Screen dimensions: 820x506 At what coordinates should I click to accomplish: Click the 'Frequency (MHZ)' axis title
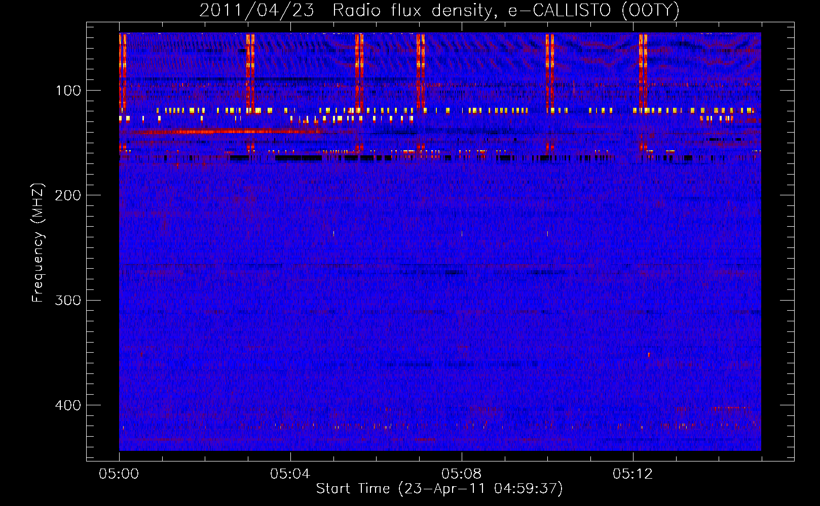39,242
